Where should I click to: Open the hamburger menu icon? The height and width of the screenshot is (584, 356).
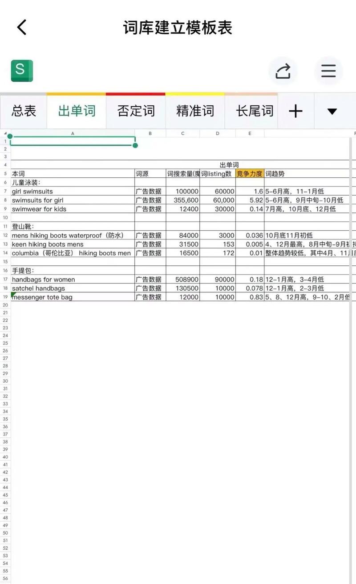[x=328, y=71]
